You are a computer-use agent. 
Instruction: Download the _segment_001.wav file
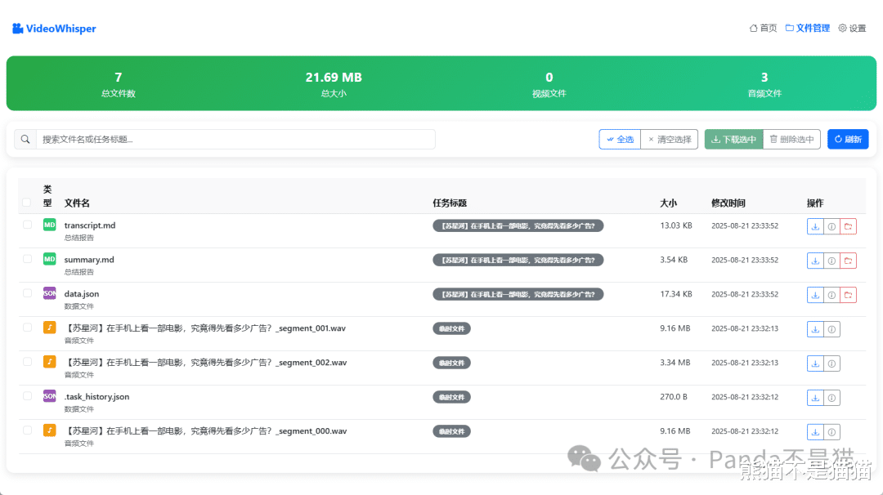[x=815, y=330]
